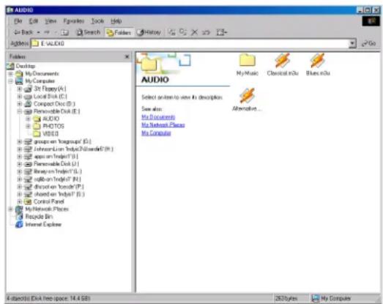Follow the My Documents link under See also
The width and height of the screenshot is (383, 304).
[158, 117]
